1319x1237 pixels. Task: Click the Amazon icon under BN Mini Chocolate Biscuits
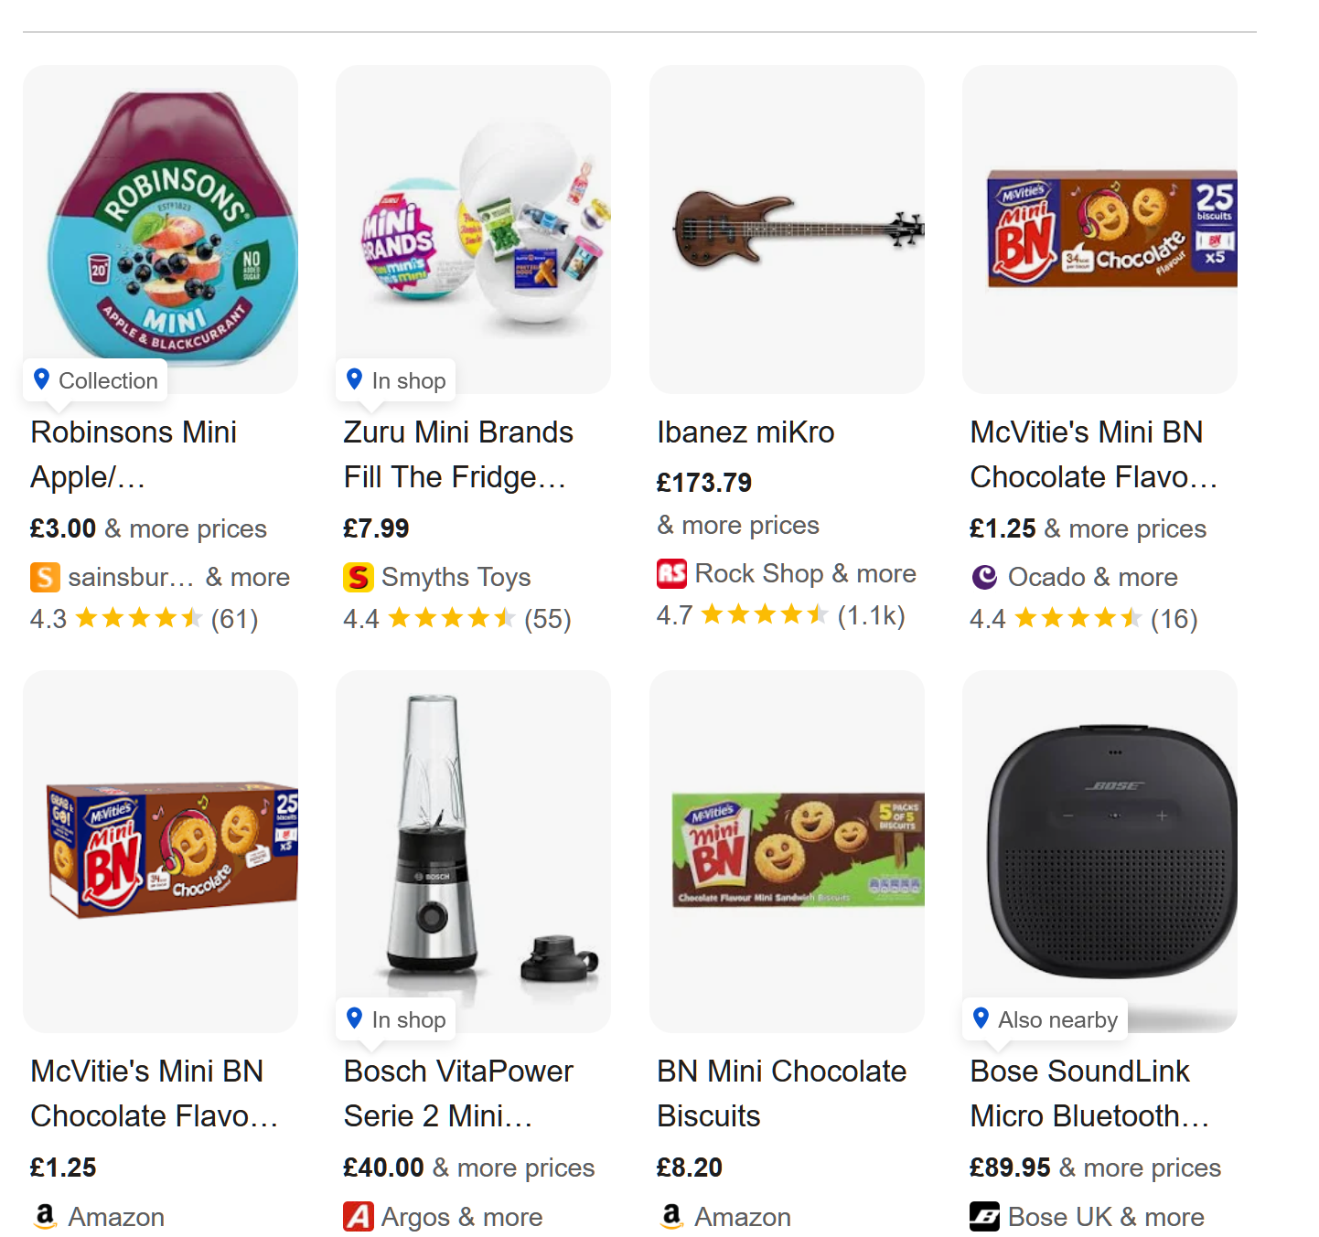[672, 1215]
